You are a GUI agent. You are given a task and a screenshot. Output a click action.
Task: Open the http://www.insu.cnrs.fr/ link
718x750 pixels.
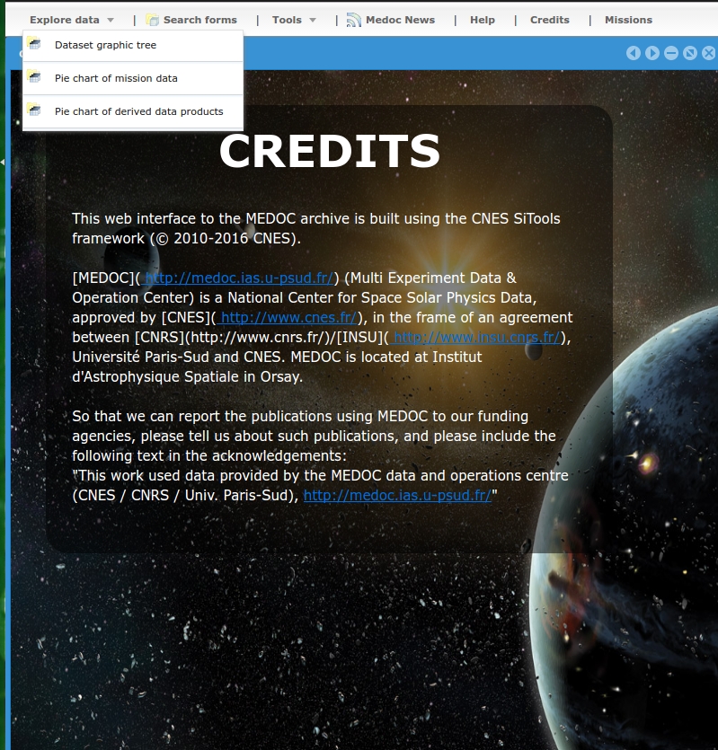coord(475,337)
